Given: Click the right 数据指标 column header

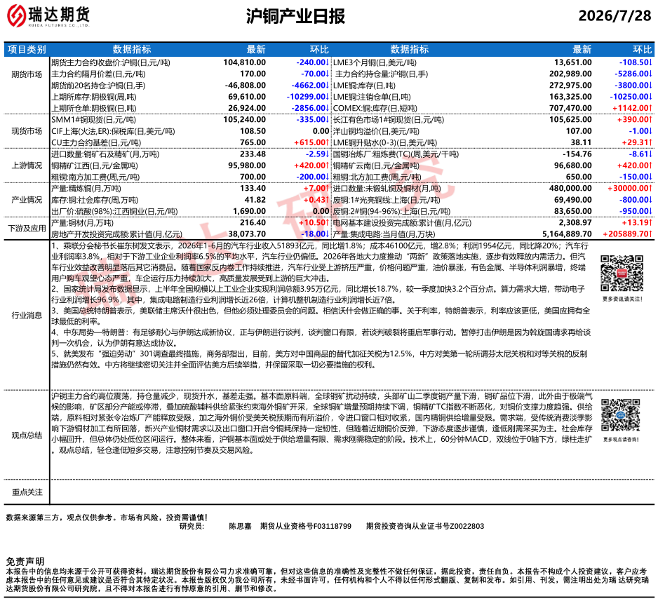Looking at the screenshot, I should coord(410,50).
